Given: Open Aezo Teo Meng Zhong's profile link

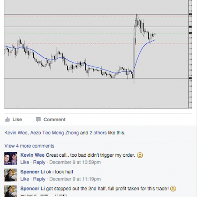Looking at the screenshot, I should click(54, 133).
